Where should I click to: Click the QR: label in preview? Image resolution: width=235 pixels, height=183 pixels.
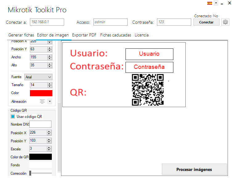pyautogui.click(x=78, y=92)
